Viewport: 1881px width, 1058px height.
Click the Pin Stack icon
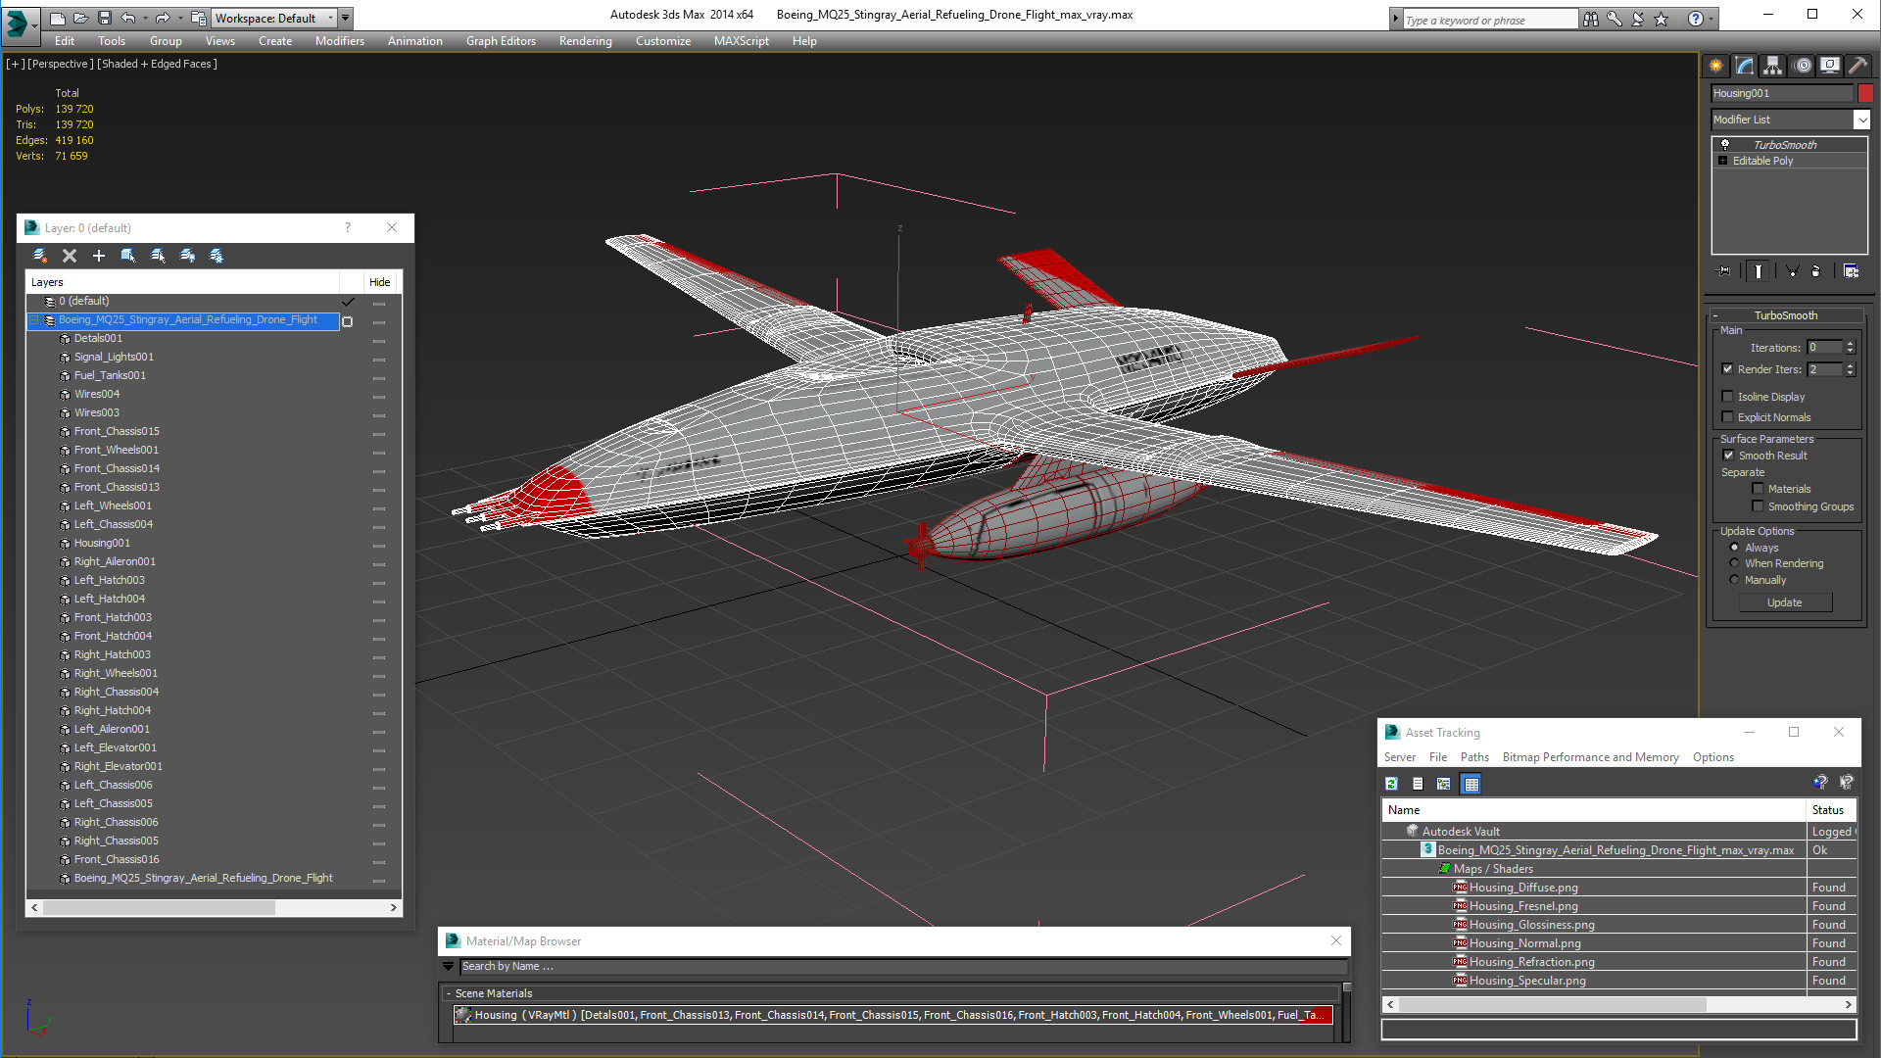pos(1724,271)
